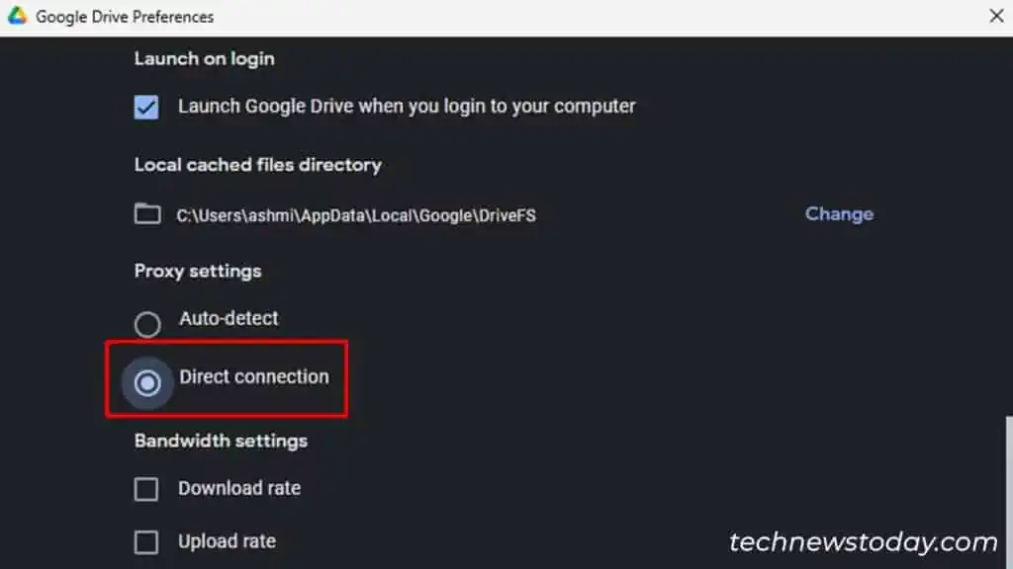
Task: Toggle the checked login launch checkbox off
Action: [145, 107]
